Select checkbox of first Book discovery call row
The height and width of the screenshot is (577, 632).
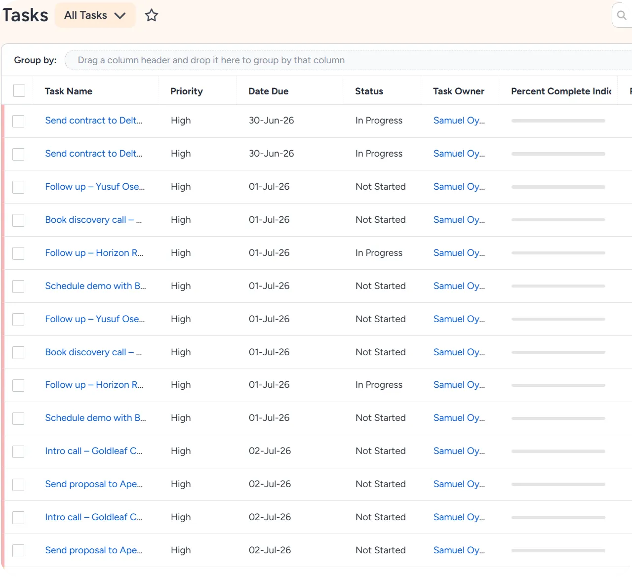18,220
